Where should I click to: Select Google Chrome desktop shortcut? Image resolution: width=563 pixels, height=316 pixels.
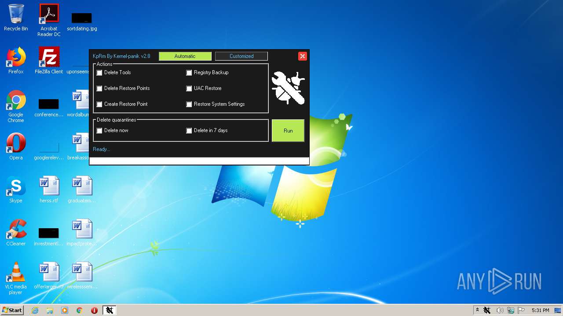tap(16, 106)
